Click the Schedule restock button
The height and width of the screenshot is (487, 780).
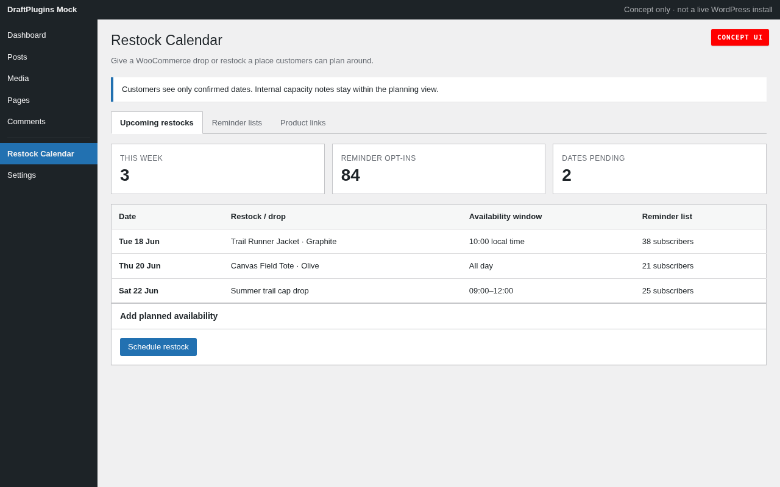(158, 347)
